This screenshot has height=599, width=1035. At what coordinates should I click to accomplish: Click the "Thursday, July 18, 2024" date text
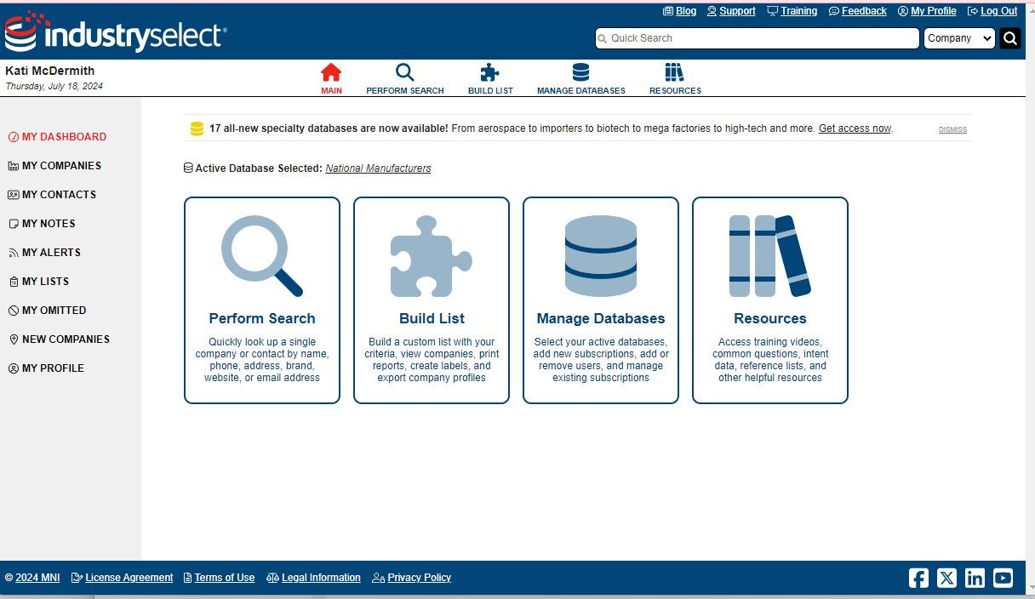point(54,86)
